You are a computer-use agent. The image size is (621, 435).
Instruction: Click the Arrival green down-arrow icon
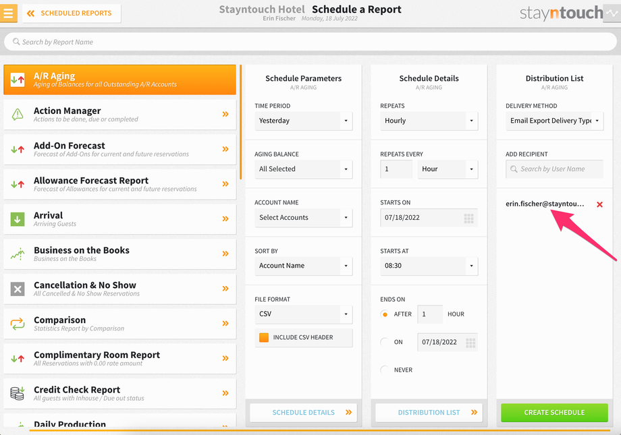pos(18,219)
